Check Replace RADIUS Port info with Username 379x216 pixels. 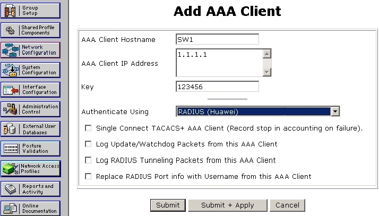click(x=88, y=176)
